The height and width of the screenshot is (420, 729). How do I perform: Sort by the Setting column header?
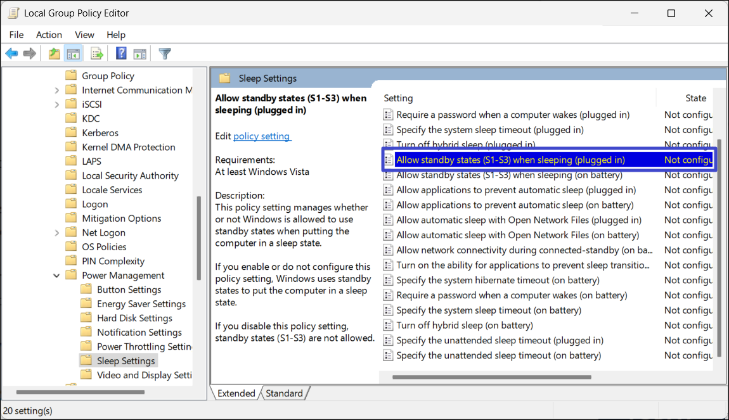coord(398,98)
